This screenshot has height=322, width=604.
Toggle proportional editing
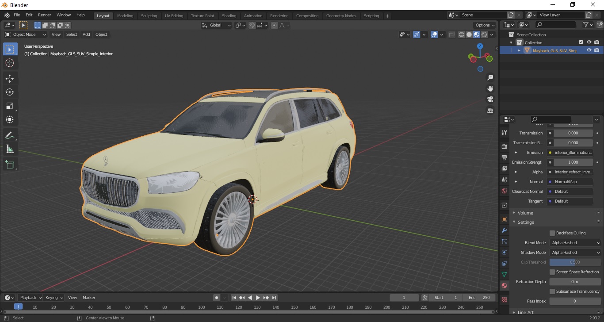tap(274, 25)
